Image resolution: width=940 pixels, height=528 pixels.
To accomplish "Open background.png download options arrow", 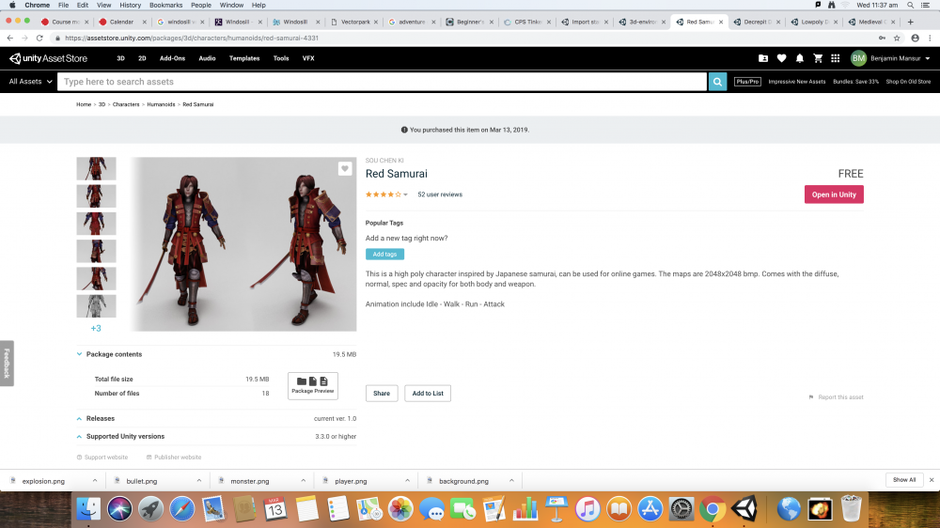I will click(x=511, y=481).
